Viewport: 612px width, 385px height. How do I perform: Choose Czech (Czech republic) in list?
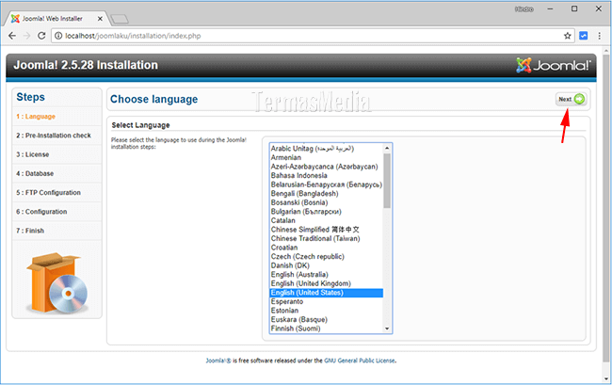(327, 256)
